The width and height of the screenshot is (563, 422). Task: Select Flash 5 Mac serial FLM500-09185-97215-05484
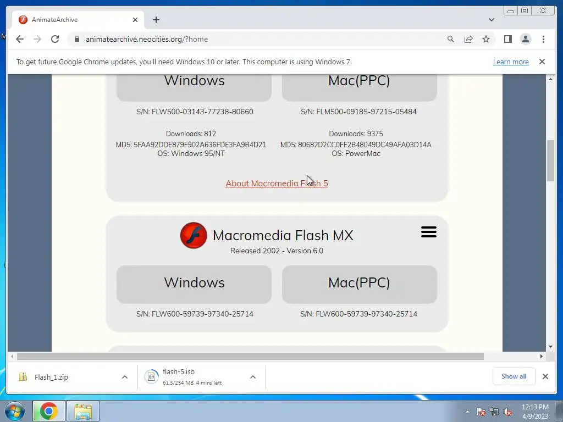(x=358, y=112)
